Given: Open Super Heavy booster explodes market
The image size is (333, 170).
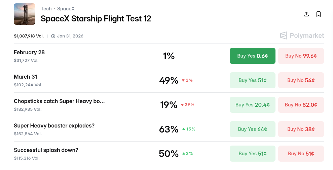Looking at the screenshot, I should click(x=54, y=126).
